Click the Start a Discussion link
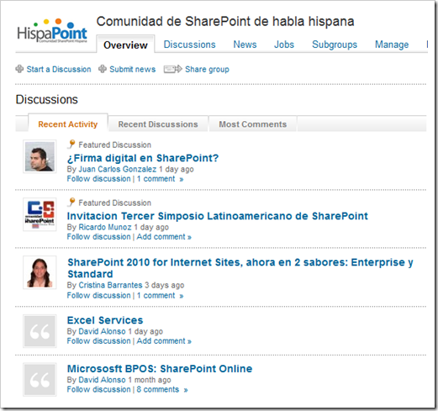 pos(59,69)
